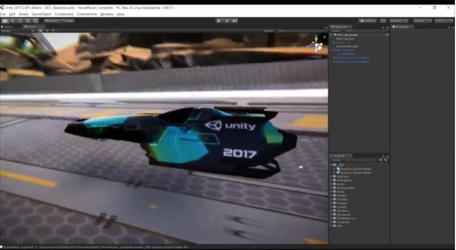This screenshot has width=456, height=250.
Task: Select Gravitas Export Holder in Hierarchy
Action: click(x=351, y=61)
